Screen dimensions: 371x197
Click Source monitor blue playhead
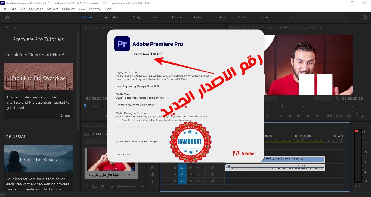click(x=85, y=105)
